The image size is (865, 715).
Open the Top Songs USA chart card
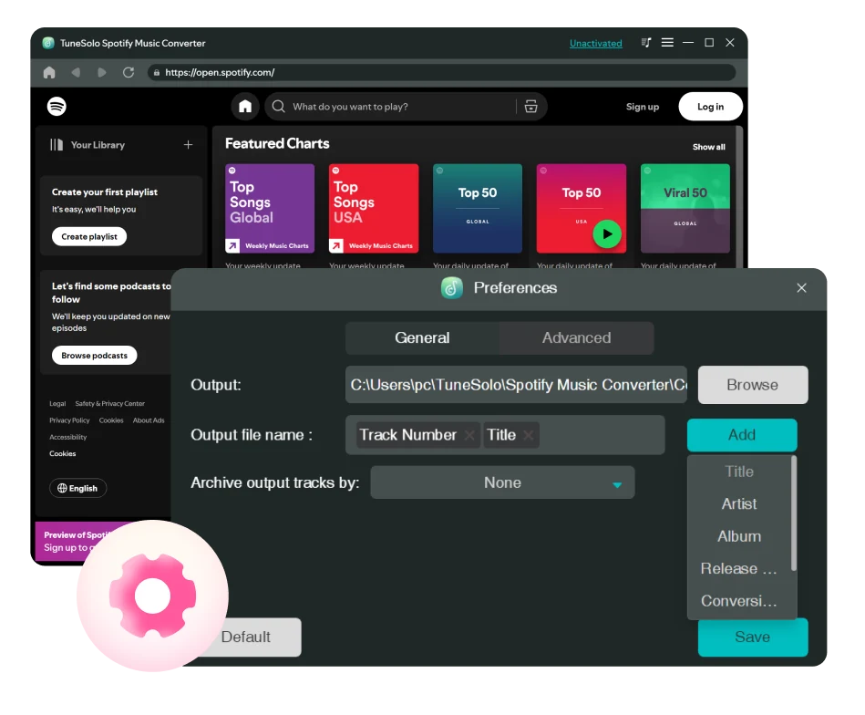374,209
